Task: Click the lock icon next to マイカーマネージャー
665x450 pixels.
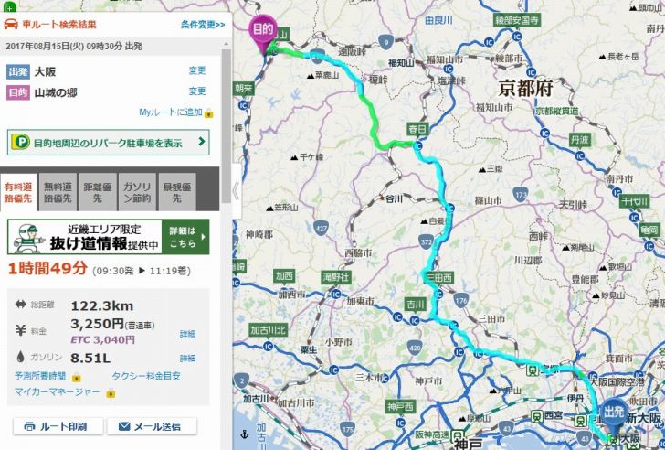Action: click(111, 393)
